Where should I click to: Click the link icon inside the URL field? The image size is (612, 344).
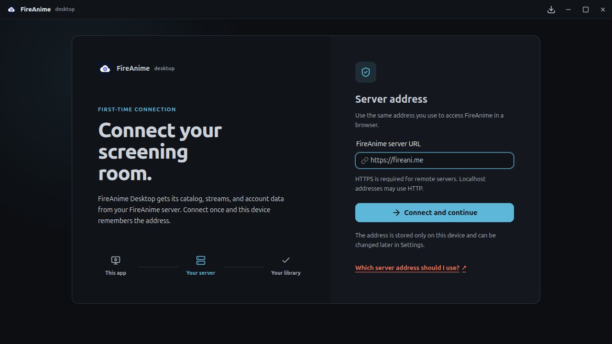[x=364, y=161]
